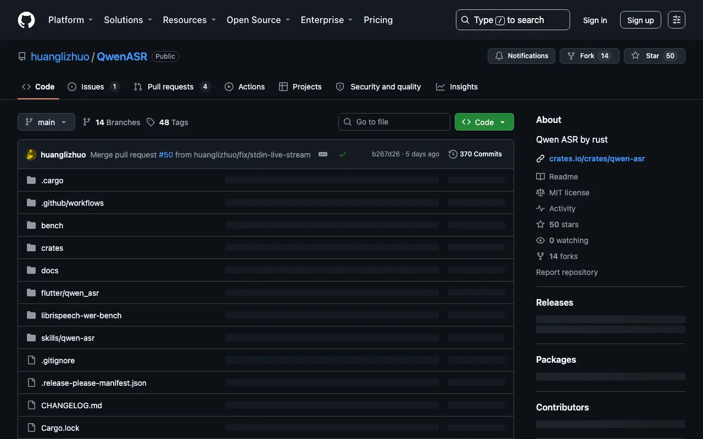Click the Go to file search field
Image resolution: width=703 pixels, height=439 pixels.
[x=394, y=122]
